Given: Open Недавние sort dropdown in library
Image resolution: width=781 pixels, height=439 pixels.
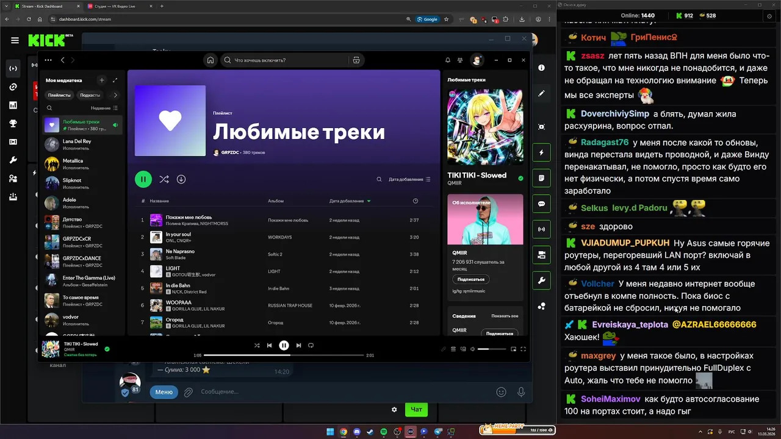Looking at the screenshot, I should (104, 108).
